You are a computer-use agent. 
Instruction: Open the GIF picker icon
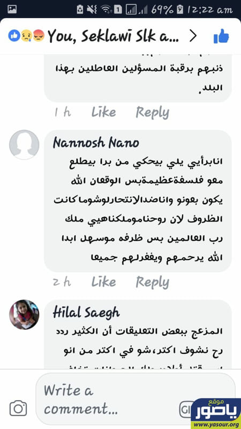[186, 409]
